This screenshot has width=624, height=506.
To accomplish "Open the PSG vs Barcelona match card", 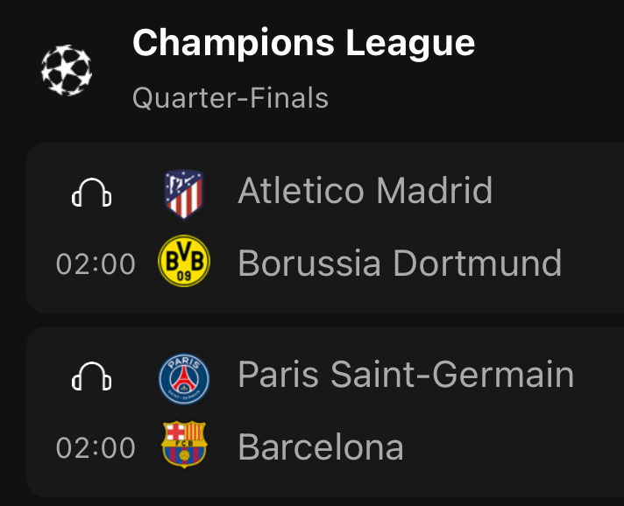I will tap(325, 412).
